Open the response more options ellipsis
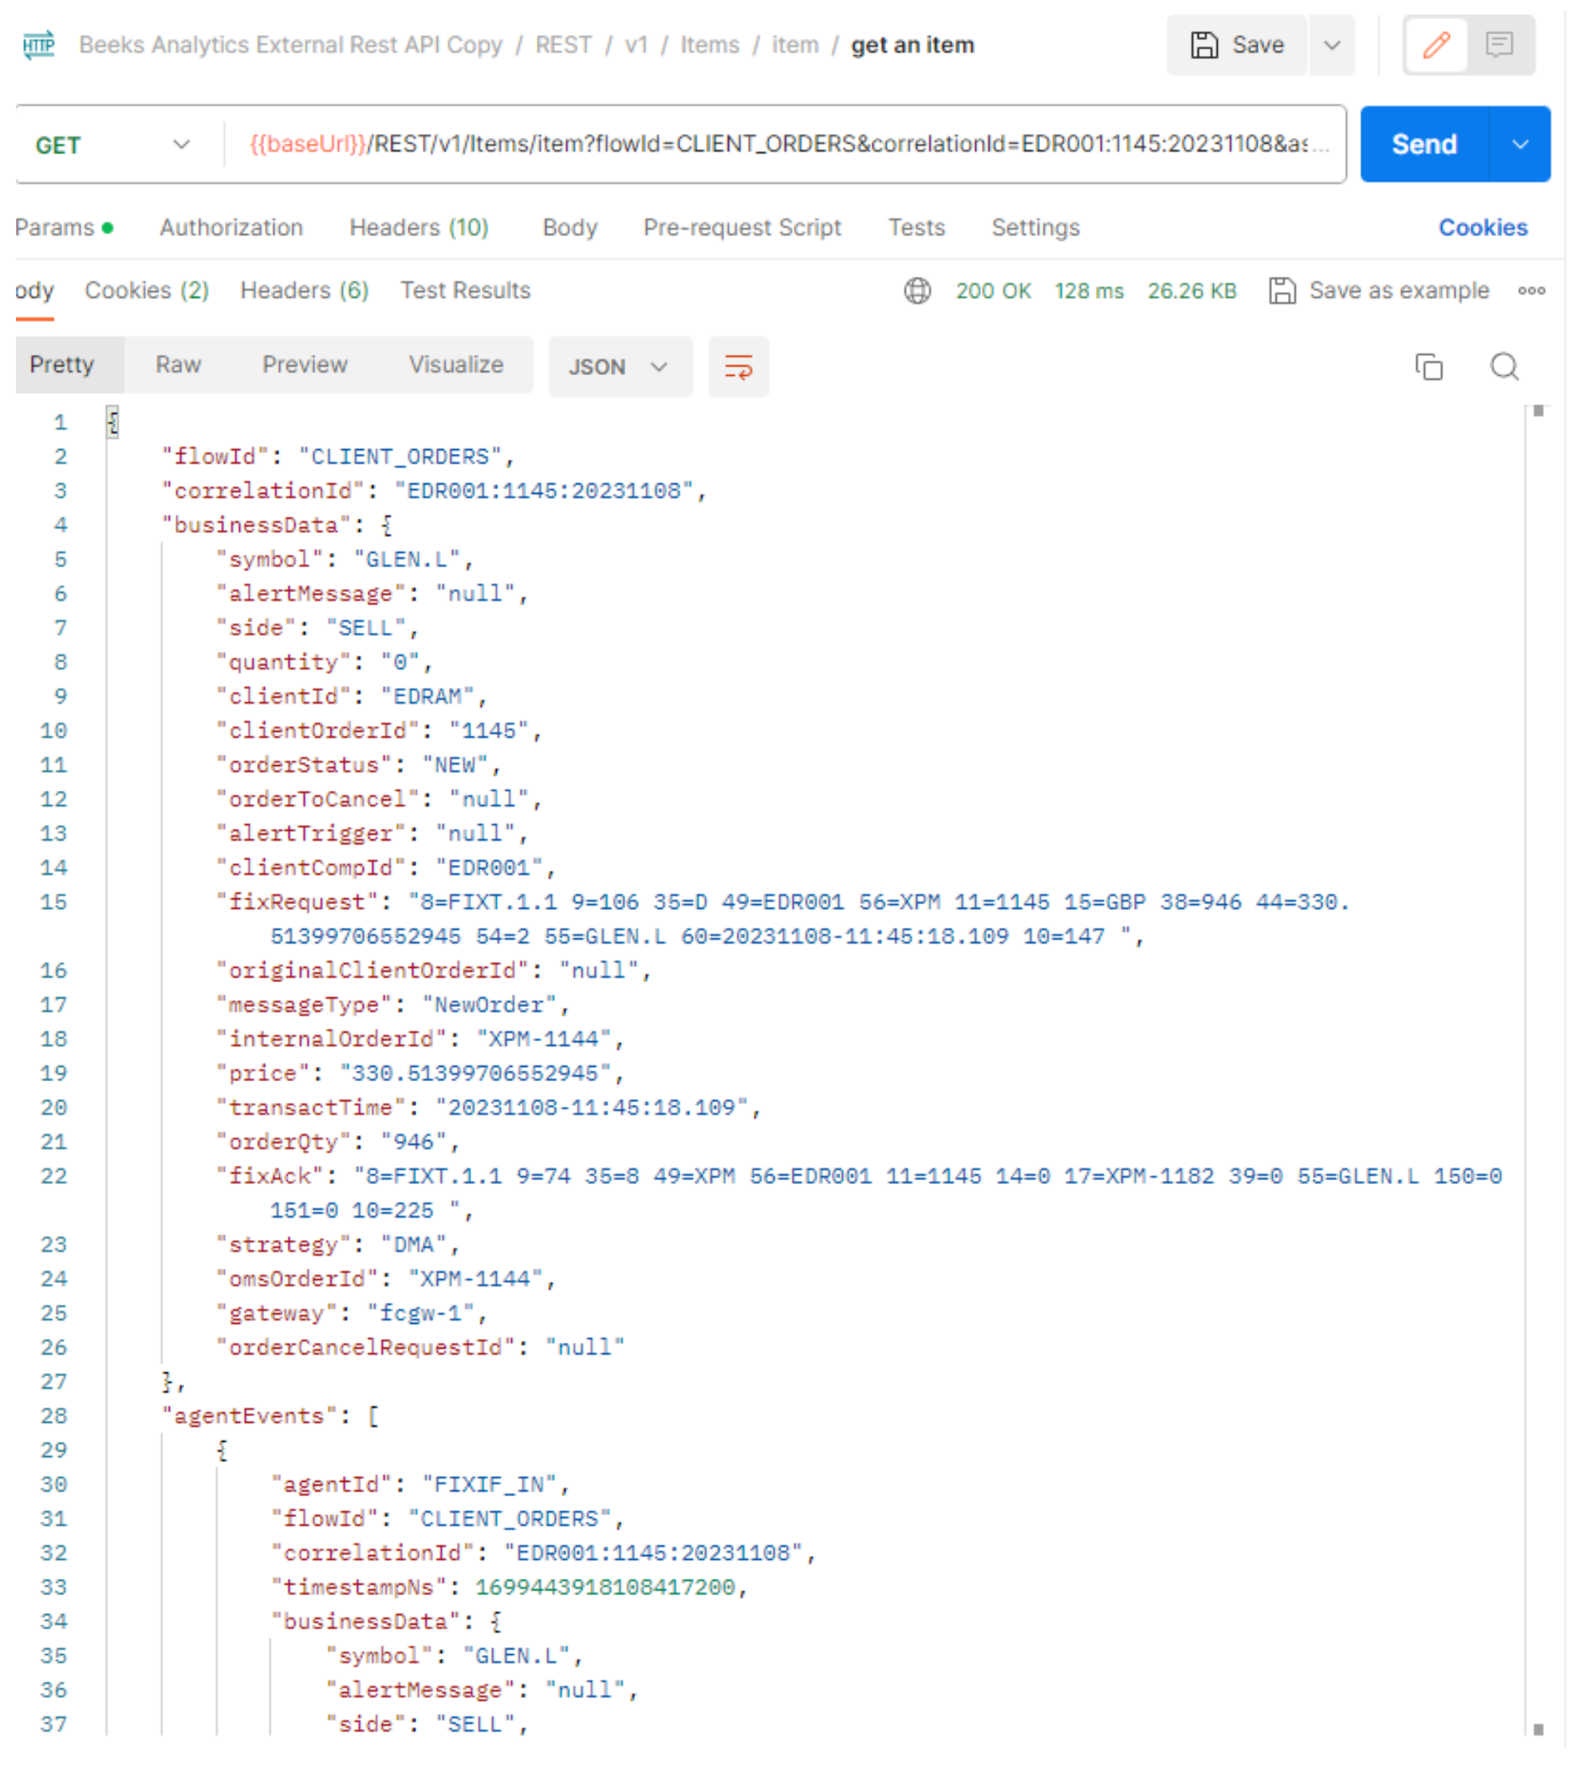This screenshot has height=1765, width=1595. 1531,290
